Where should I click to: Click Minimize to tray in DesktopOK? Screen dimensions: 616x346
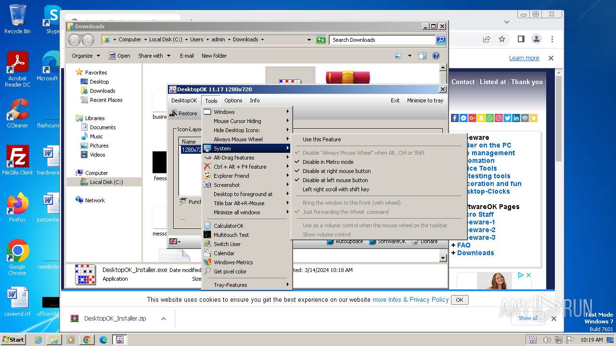(425, 100)
